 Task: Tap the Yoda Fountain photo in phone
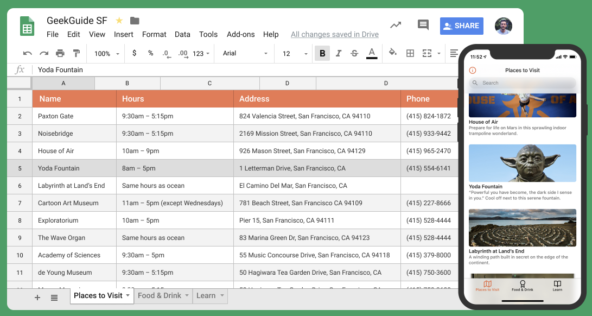click(x=523, y=163)
